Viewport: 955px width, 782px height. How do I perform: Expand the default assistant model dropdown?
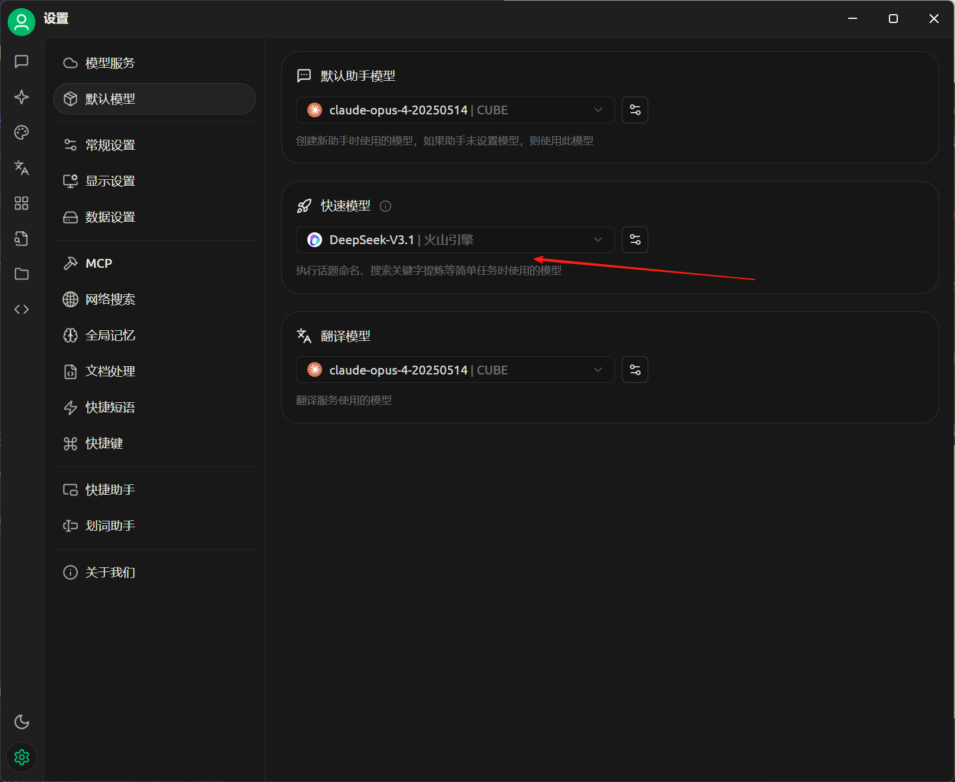(x=455, y=110)
